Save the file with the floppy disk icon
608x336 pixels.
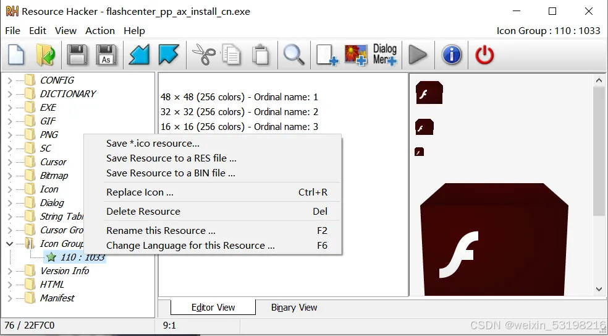coord(77,55)
